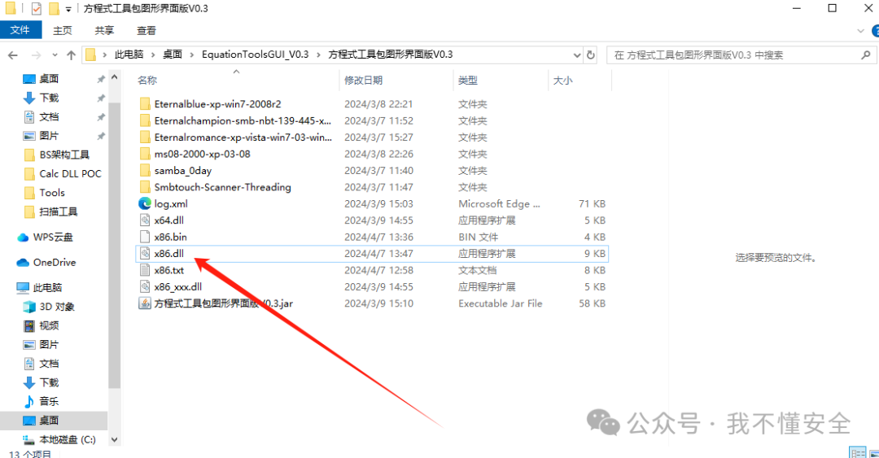Go forward with the Forward arrow

tap(36, 55)
